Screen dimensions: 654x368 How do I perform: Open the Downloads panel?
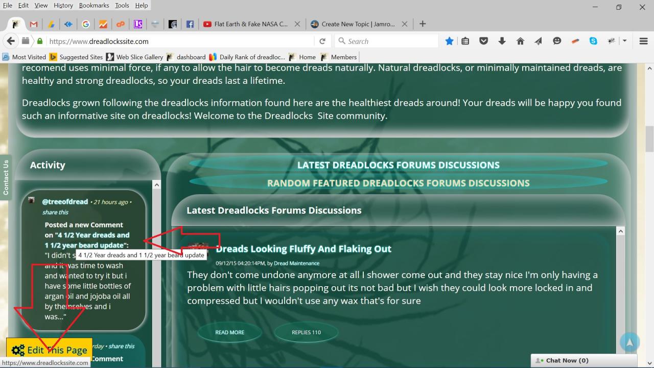tap(502, 41)
